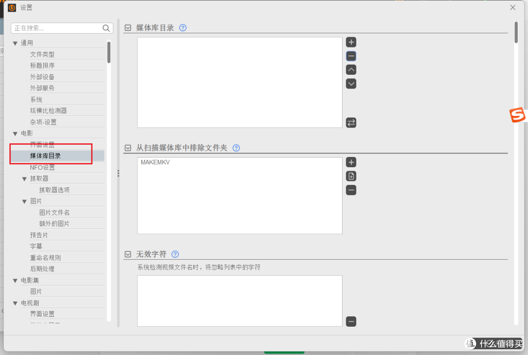Image resolution: width=528 pixels, height=355 pixels.
Task: Collapse the 电影 settings group
Action: (15, 133)
